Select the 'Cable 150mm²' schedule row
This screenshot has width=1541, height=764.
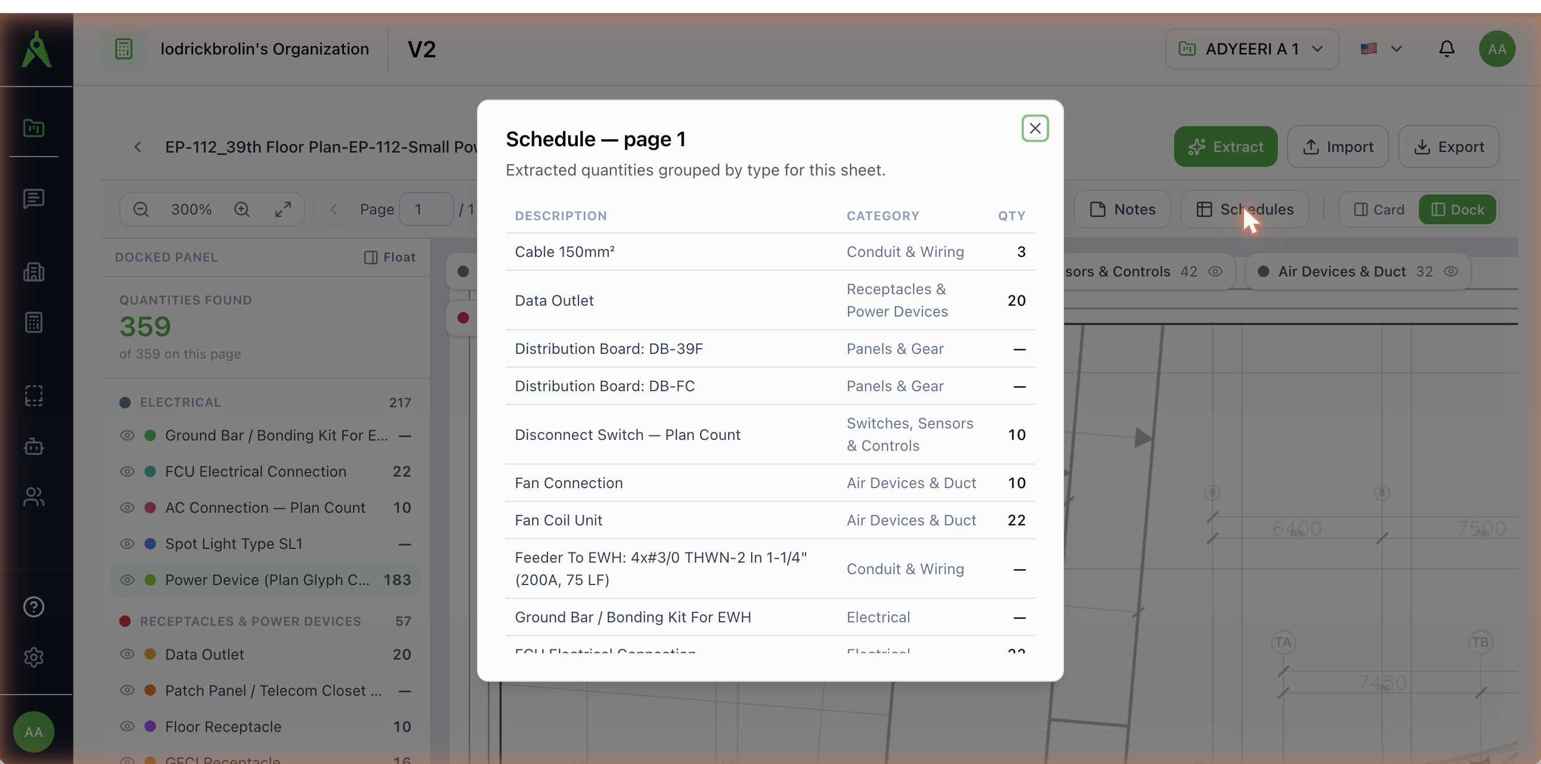coord(770,251)
